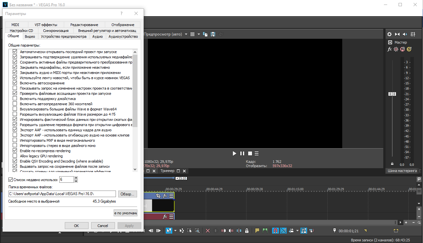Image resolution: width=423 pixels, height=243 pixels.
Task: Click the red Delete icon in toolbar
Action: [x=208, y=231]
